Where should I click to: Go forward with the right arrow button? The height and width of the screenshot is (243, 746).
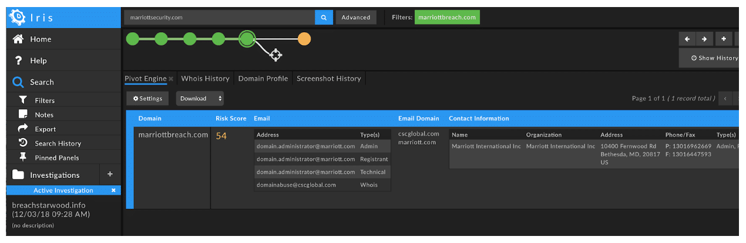tap(705, 39)
